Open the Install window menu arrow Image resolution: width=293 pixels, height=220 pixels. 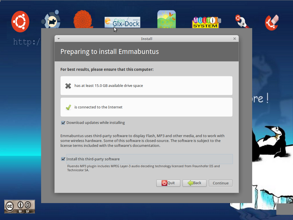(x=59, y=39)
